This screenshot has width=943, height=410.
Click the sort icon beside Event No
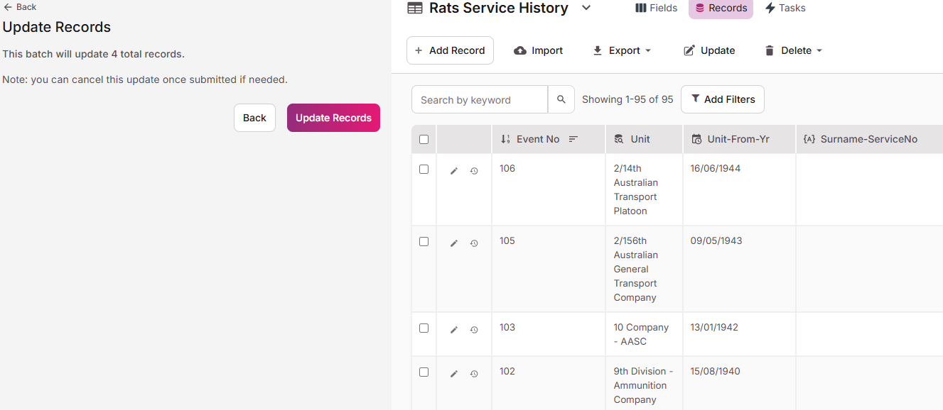pos(573,139)
